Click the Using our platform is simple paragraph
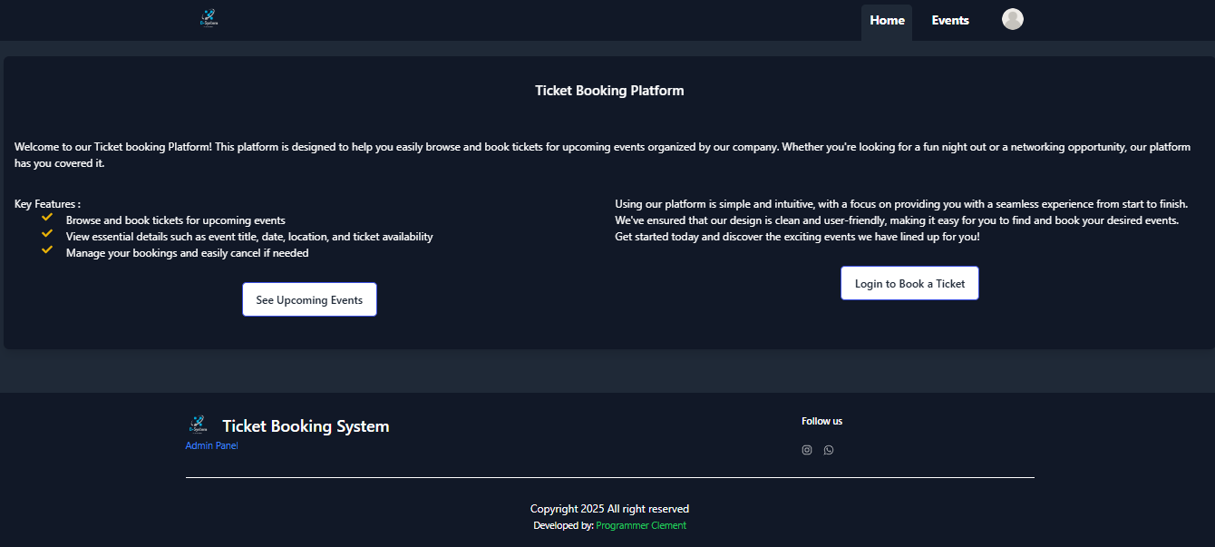Image resolution: width=1215 pixels, height=547 pixels. tap(901, 220)
